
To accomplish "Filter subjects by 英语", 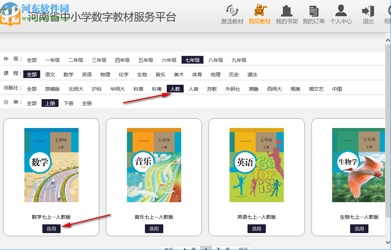I will 87,74.
